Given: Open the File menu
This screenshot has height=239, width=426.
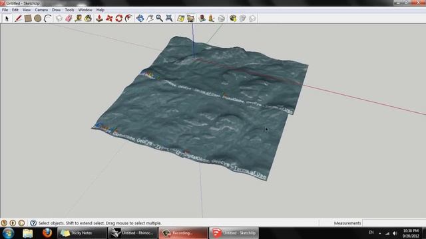Looking at the screenshot, I should tap(5, 10).
